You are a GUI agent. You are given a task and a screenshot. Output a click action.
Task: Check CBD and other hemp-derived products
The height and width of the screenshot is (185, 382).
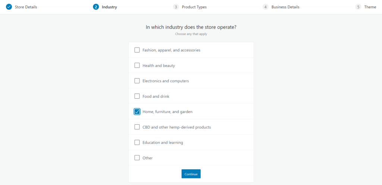tap(137, 127)
